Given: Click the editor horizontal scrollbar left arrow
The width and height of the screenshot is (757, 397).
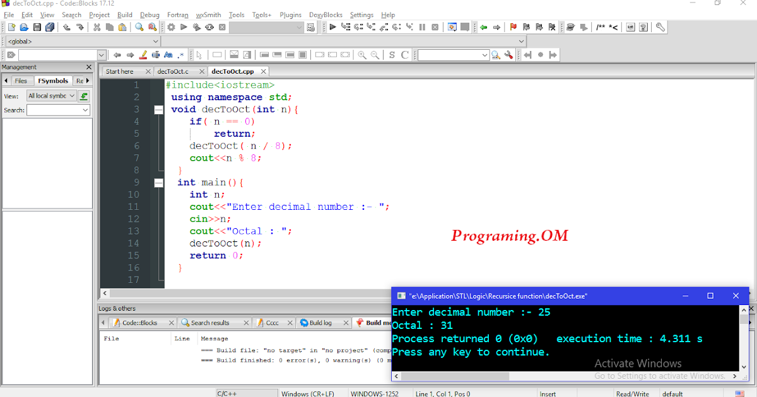Looking at the screenshot, I should (x=106, y=294).
